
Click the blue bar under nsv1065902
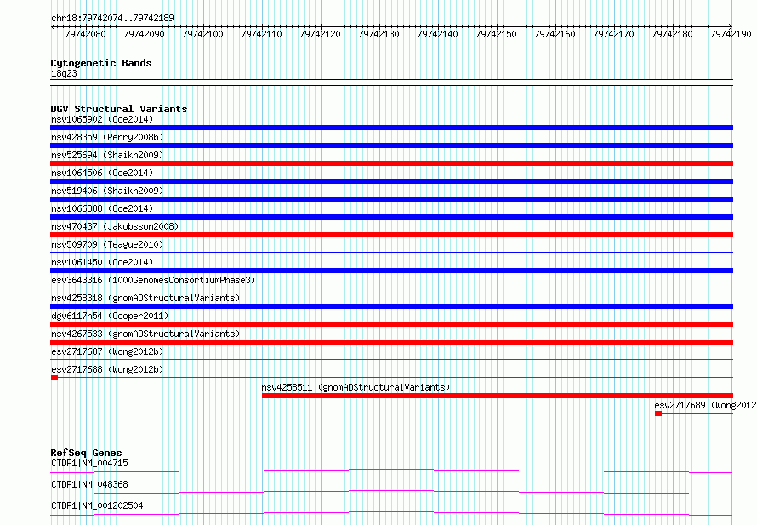pos(391,128)
